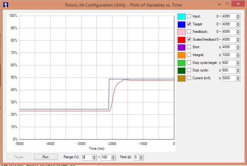Click the red Scaled feedback color swatch
Screen dimensions: 247x166
tap(182, 40)
